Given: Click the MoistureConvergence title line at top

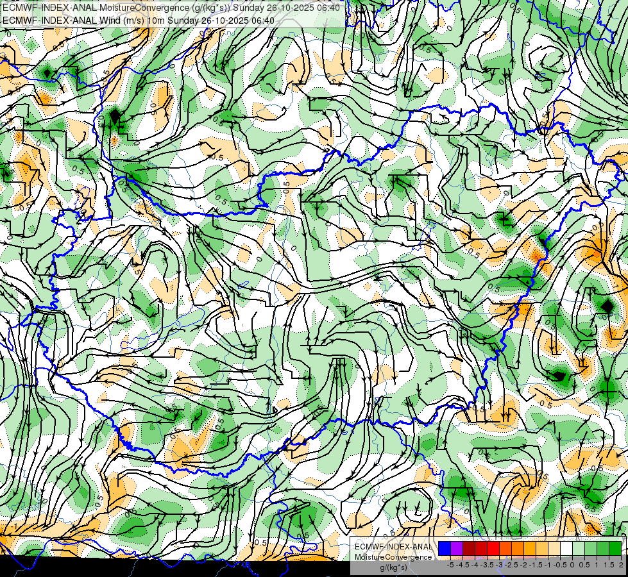Looking at the screenshot, I should click(x=171, y=8).
